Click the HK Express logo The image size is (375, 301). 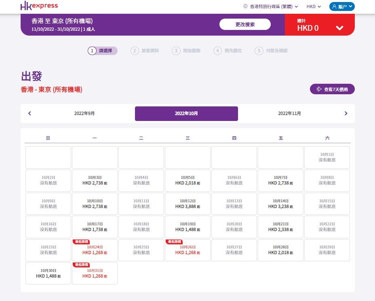coord(39,6)
